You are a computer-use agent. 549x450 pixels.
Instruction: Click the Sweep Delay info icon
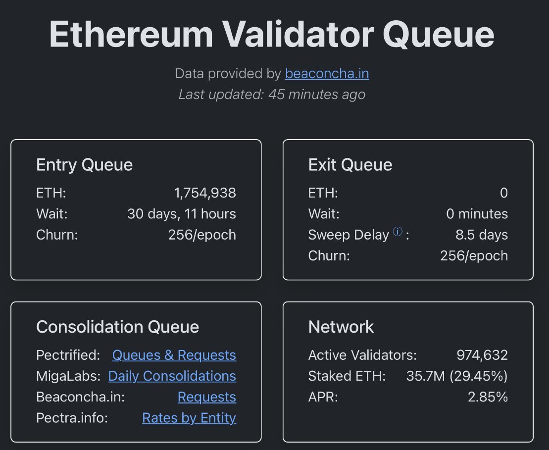click(x=398, y=232)
